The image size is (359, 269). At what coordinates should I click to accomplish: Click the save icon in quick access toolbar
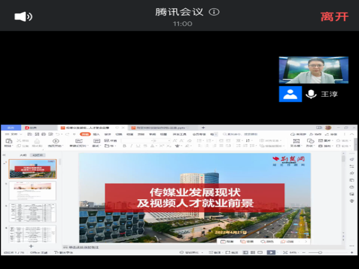pos(29,134)
